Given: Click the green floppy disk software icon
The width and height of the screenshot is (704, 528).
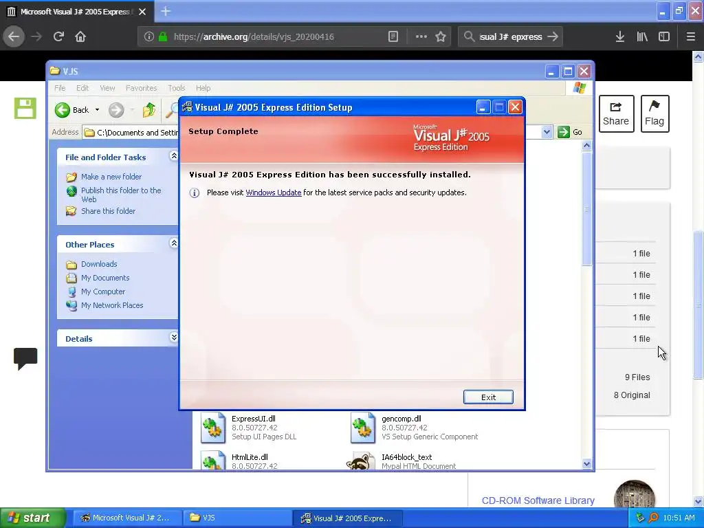Looking at the screenshot, I should click(25, 108).
